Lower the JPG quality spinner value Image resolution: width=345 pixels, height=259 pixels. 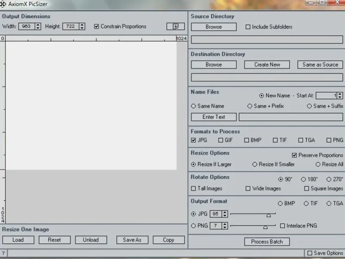225,215
